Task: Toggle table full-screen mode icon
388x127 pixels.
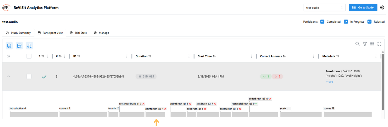Action: pyautogui.click(x=379, y=44)
